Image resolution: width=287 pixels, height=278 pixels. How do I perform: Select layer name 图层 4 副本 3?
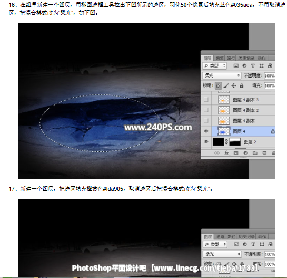(245, 100)
